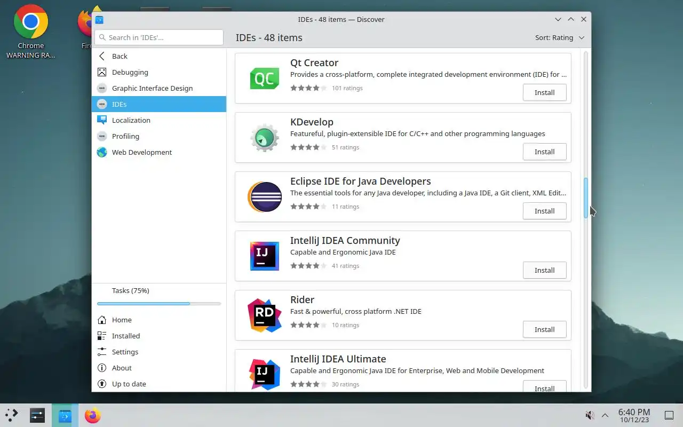Screen dimensions: 683x427
Task: Open the IntelliJ IDEA Ultimate title
Action: point(338,359)
